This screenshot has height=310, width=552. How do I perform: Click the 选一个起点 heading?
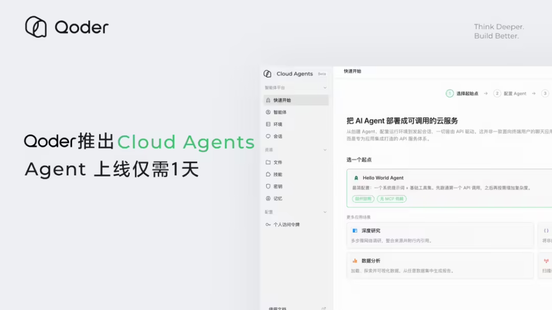[x=358, y=159]
